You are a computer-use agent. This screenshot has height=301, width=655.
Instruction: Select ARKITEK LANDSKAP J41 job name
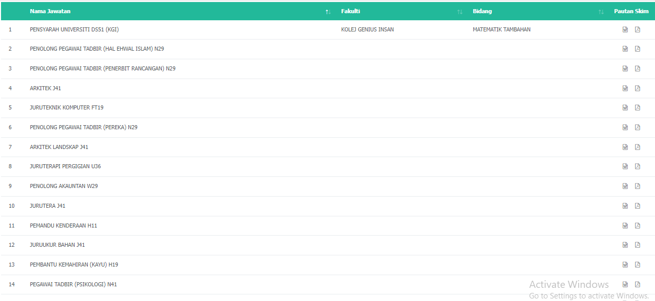tap(59, 147)
